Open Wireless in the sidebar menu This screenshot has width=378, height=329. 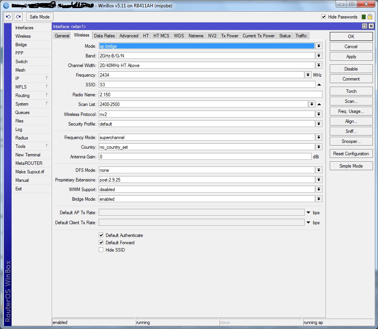click(x=23, y=36)
